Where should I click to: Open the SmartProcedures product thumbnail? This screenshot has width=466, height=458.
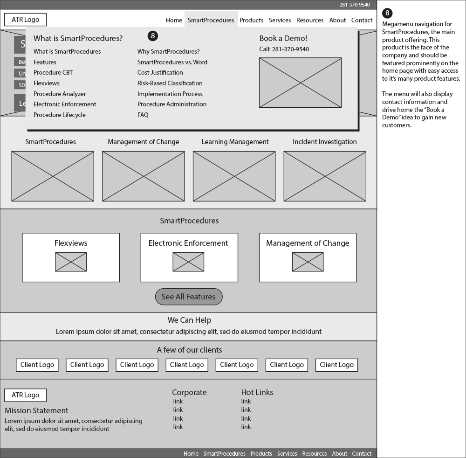click(x=53, y=176)
